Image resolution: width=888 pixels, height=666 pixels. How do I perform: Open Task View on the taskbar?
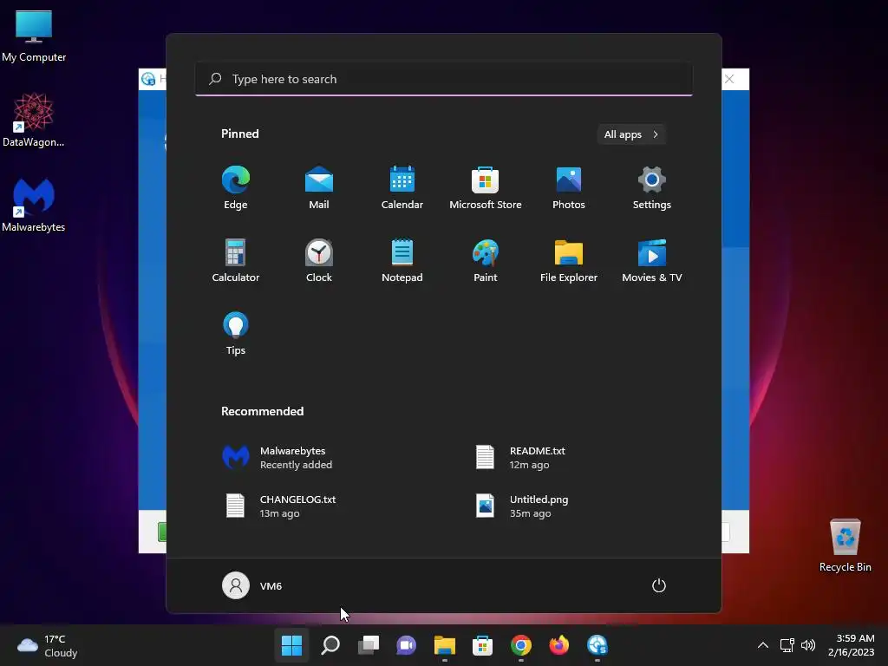(368, 645)
